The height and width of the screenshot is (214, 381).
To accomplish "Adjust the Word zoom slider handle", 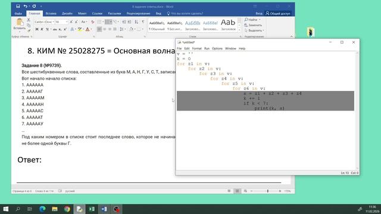I will 267,191.
